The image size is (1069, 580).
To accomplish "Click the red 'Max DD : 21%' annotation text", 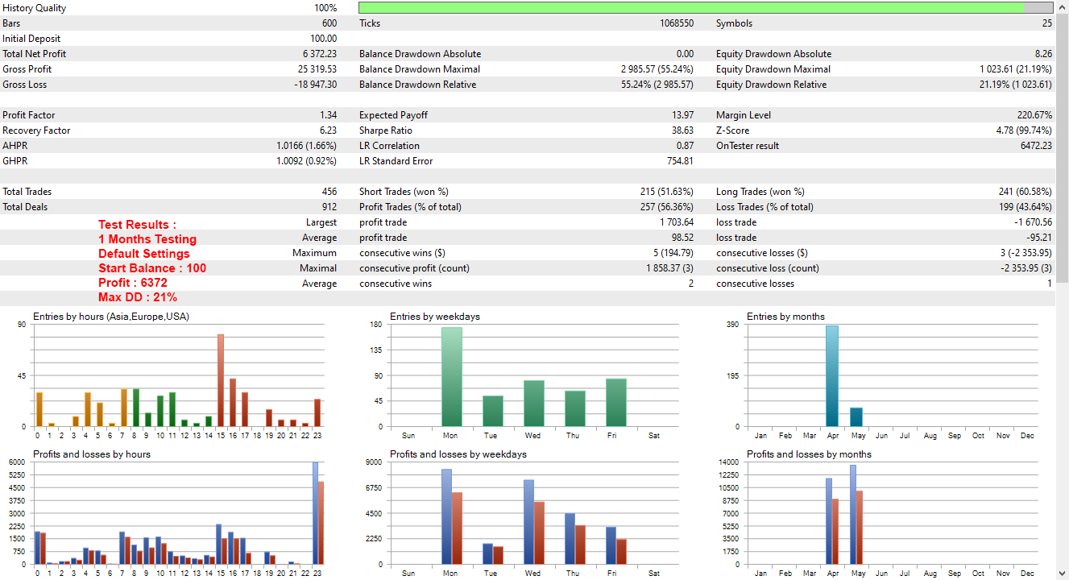I will click(138, 297).
